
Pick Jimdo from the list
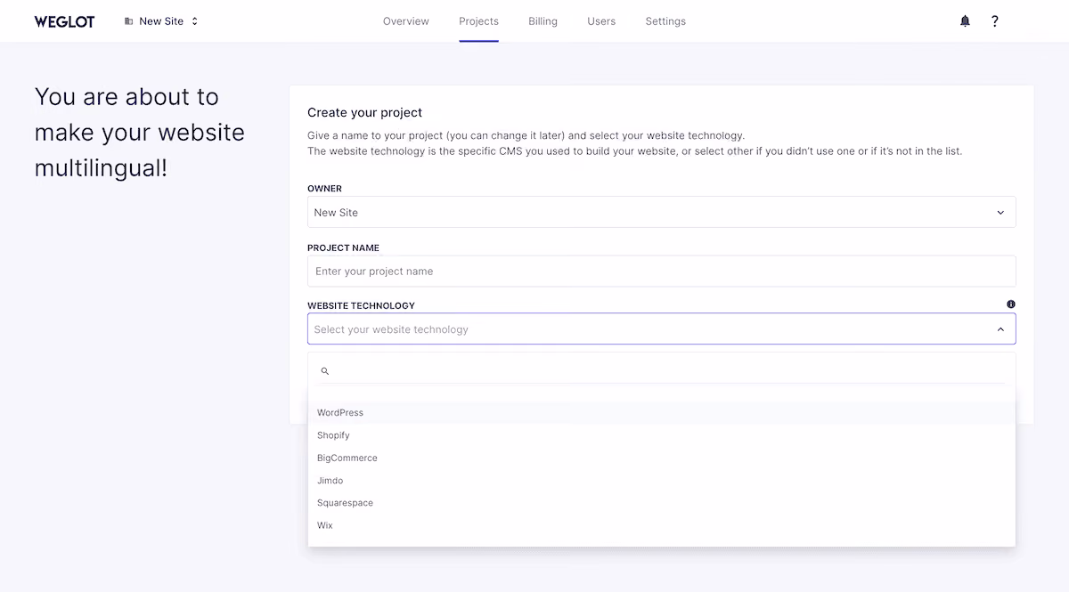[x=662, y=481]
